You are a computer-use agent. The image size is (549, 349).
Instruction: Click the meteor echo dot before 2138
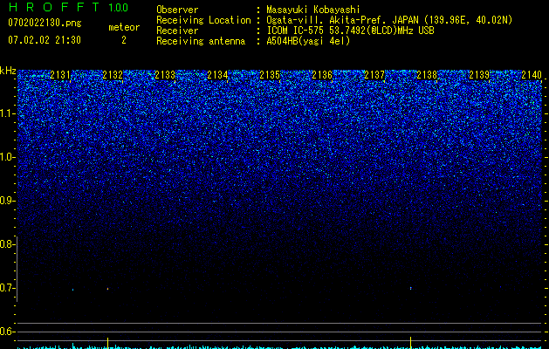(410, 288)
